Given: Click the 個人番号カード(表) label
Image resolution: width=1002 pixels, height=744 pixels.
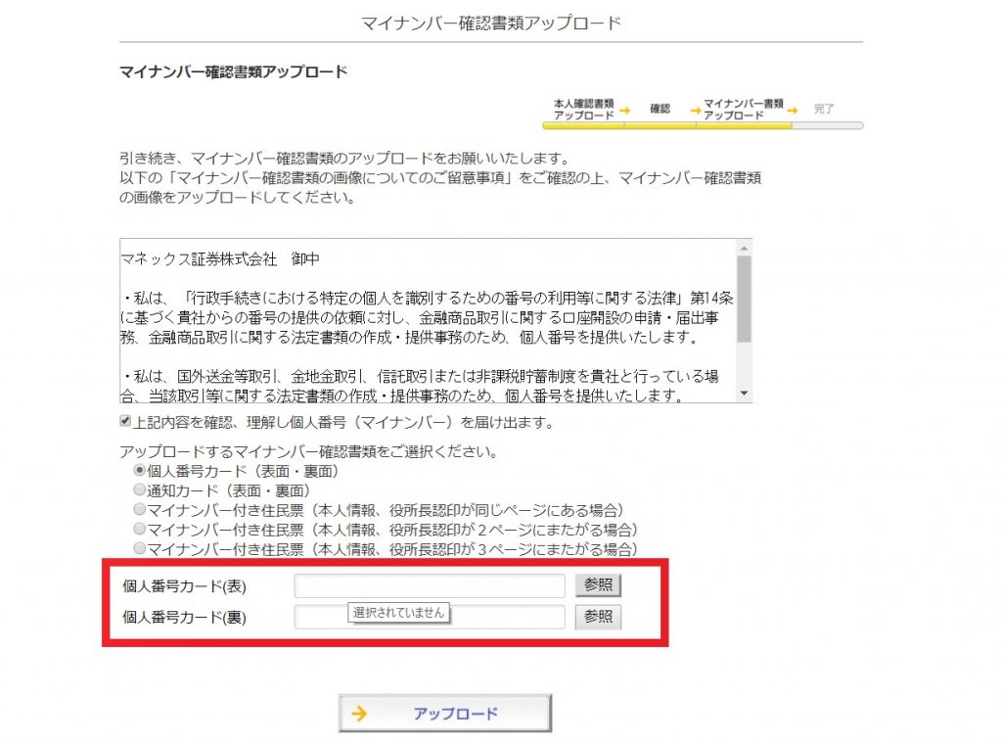Looking at the screenshot, I should (x=184, y=586).
